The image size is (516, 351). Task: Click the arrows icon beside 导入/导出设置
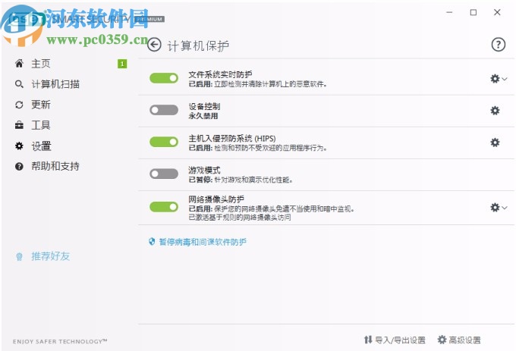[x=368, y=340]
